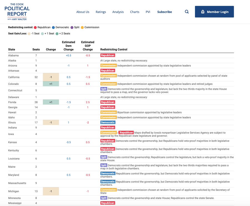Click Estimated GOP Change column header
Screen dimensions: 250x206
[88, 46]
